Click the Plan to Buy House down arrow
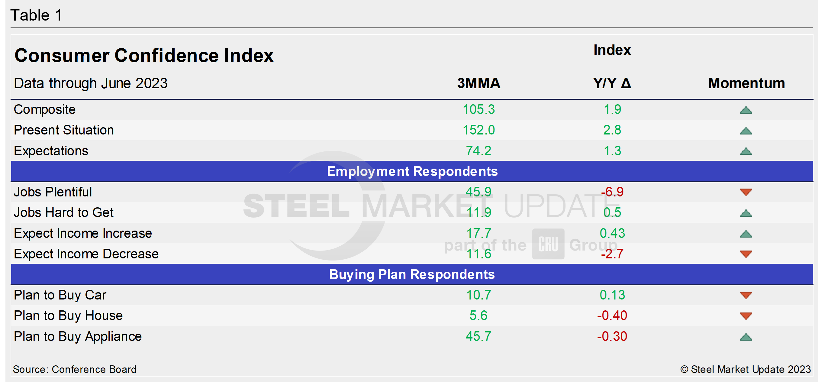 pyautogui.click(x=746, y=316)
